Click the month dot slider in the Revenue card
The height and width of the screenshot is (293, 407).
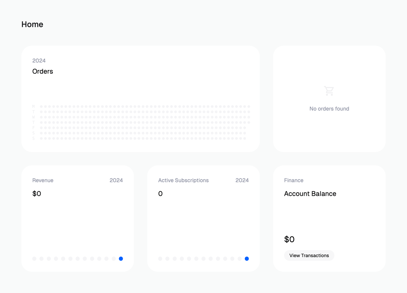coord(77,258)
